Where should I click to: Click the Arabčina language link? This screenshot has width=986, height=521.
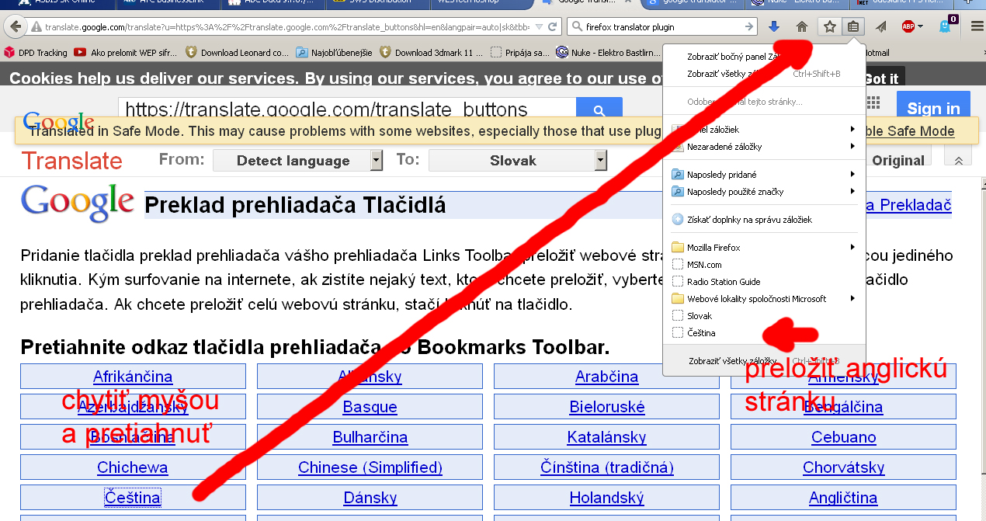coord(607,377)
